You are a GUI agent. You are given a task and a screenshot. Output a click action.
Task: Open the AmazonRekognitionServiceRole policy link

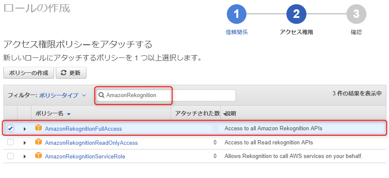pos(85,156)
